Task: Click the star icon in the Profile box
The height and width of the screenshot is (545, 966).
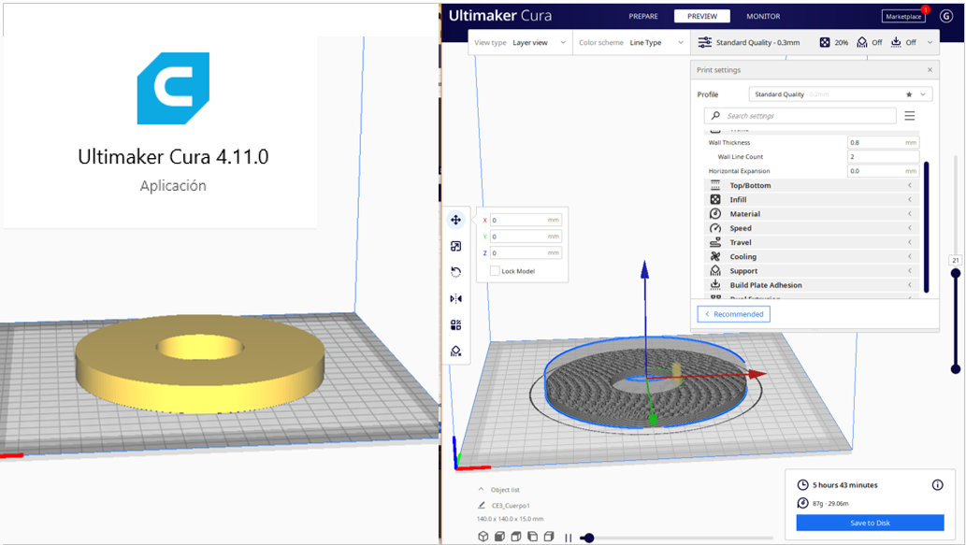Action: click(909, 94)
